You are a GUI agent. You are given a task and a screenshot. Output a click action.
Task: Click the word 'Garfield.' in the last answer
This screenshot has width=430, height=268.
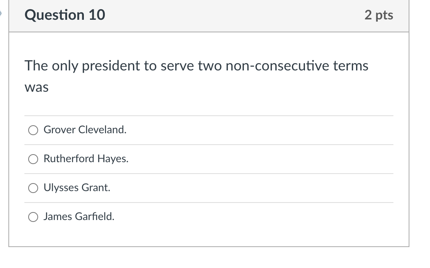click(x=95, y=217)
